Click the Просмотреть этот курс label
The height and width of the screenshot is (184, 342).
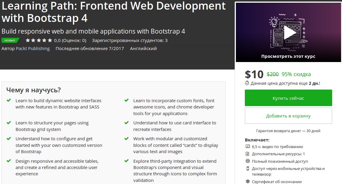(x=288, y=56)
